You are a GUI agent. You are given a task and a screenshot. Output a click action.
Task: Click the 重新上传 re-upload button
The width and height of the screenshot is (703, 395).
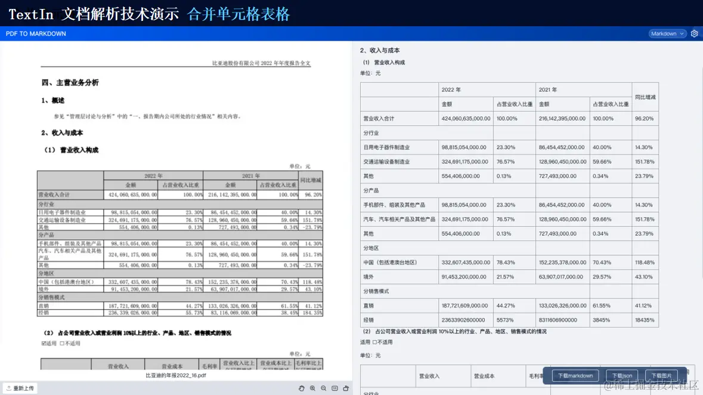(20, 388)
